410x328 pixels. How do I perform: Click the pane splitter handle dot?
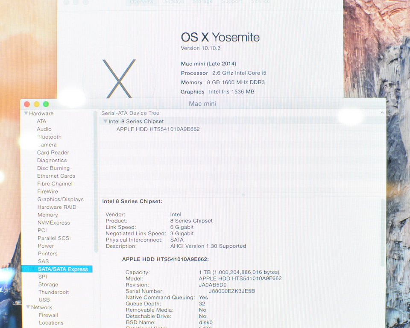[x=243, y=195]
